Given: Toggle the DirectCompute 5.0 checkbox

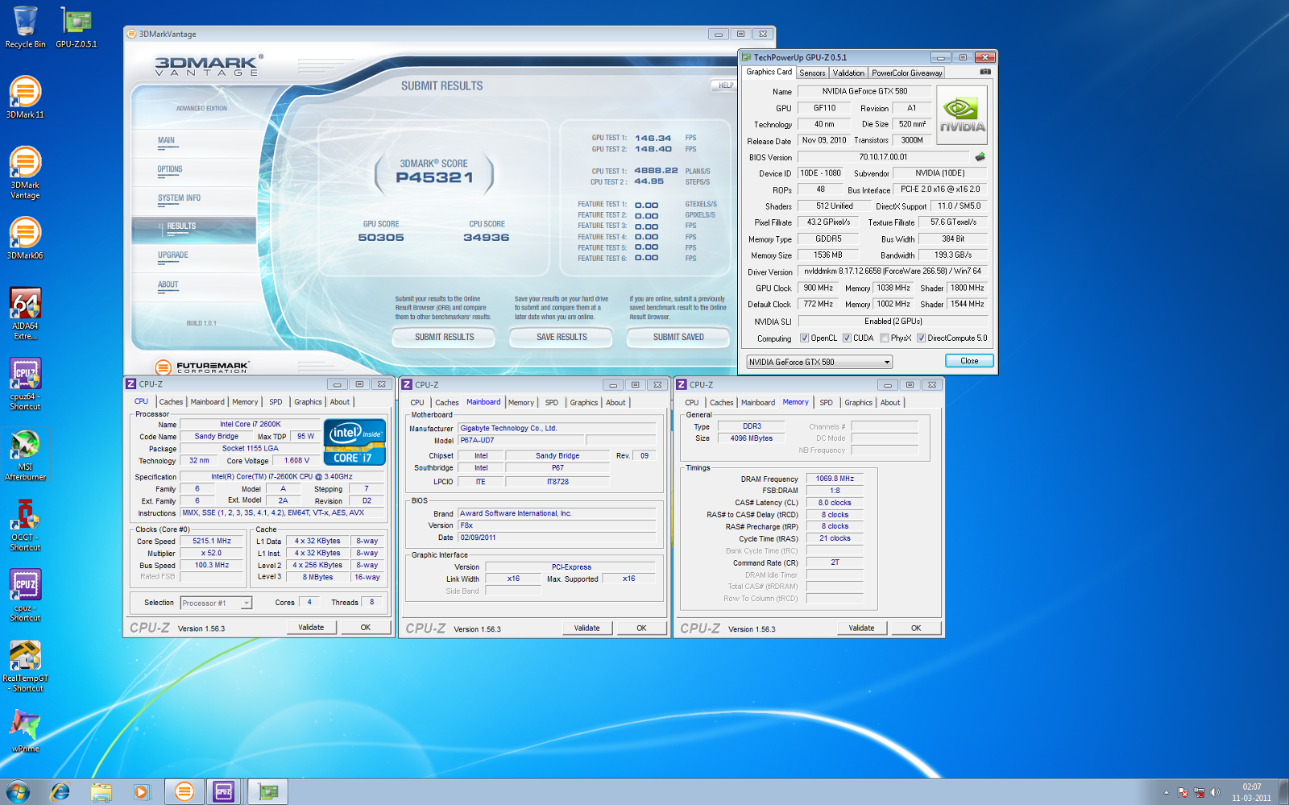Looking at the screenshot, I should click(x=921, y=338).
